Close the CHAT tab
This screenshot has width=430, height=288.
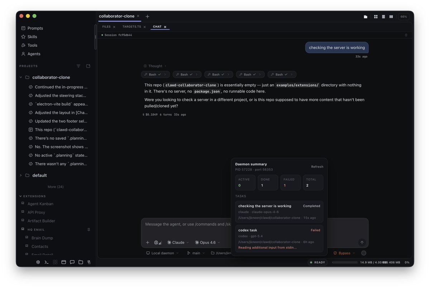coord(165,27)
